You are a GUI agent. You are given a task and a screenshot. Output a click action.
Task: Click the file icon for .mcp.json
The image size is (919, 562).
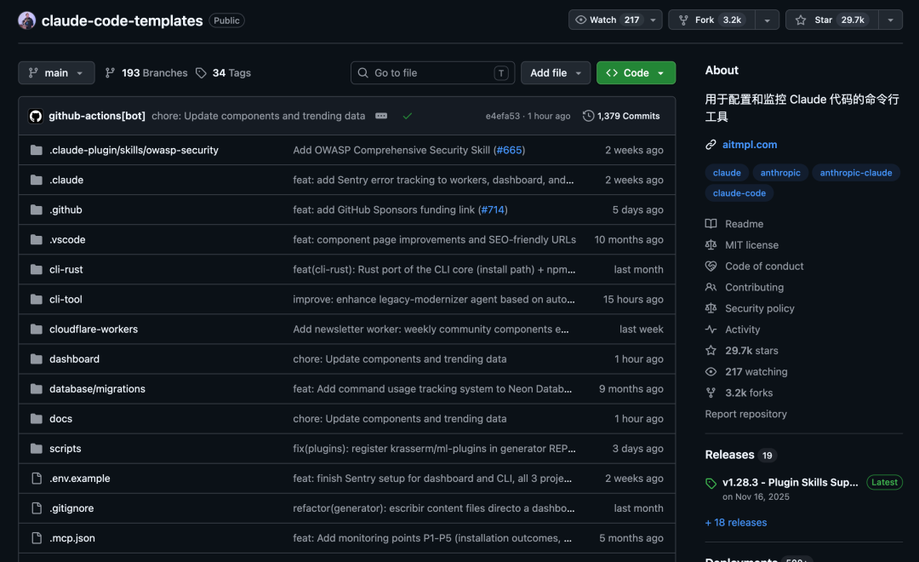[37, 538]
